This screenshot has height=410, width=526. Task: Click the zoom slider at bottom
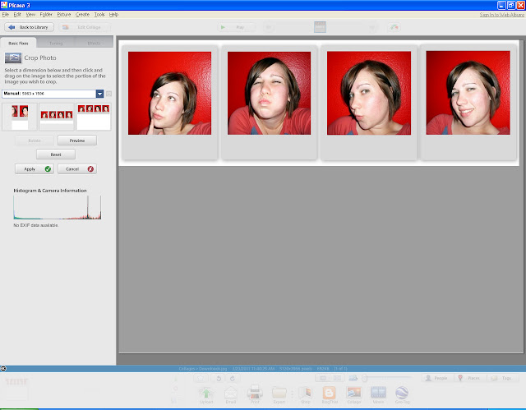(387, 378)
